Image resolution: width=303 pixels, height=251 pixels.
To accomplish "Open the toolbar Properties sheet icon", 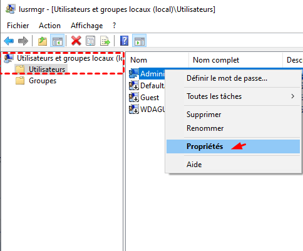I will click(x=90, y=41).
